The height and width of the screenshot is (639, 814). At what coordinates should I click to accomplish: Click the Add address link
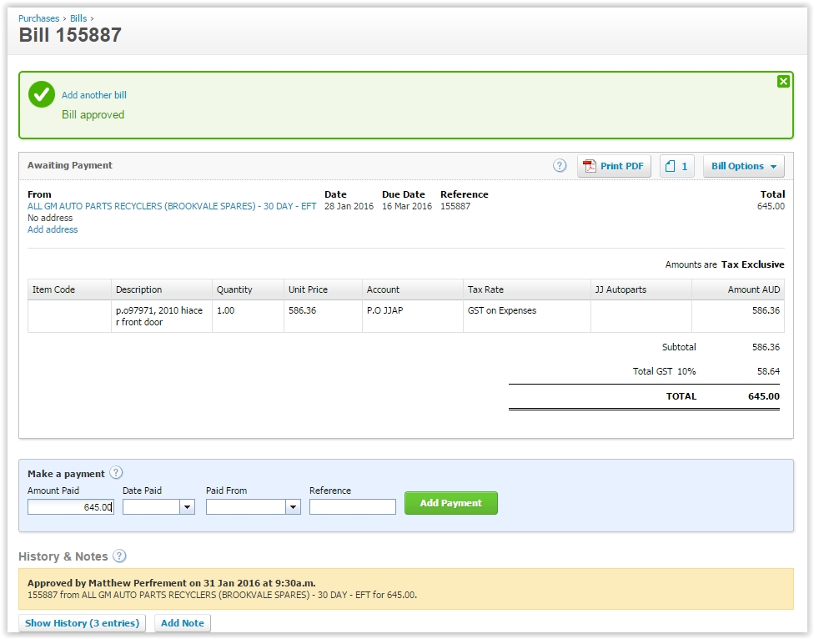(x=53, y=229)
